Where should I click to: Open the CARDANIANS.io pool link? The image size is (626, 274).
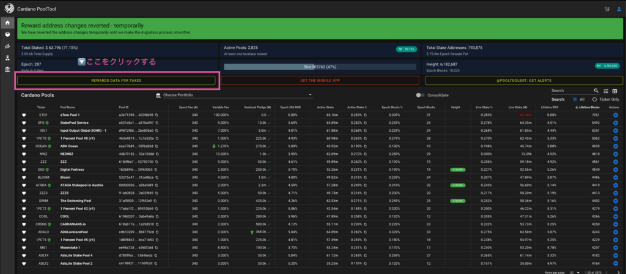click(72, 224)
